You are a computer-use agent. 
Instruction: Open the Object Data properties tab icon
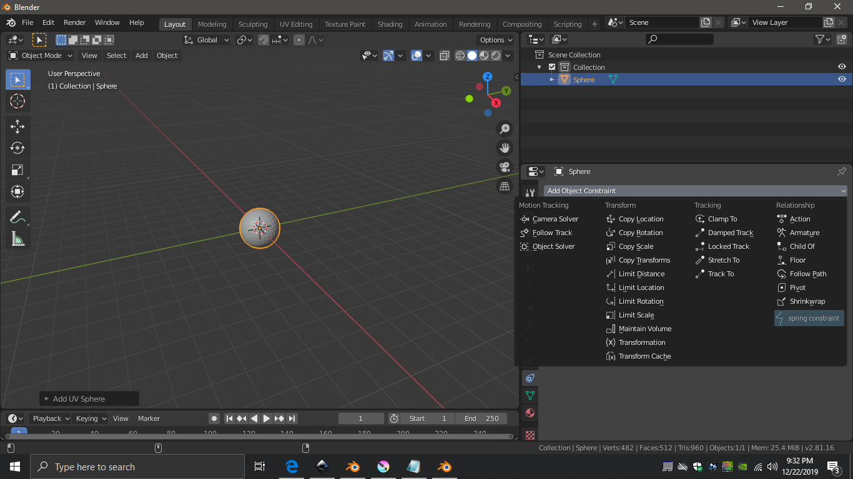coord(530,395)
